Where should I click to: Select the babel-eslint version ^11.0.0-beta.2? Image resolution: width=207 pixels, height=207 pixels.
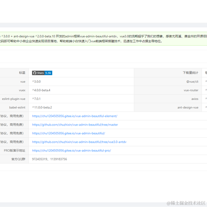[42, 107]
